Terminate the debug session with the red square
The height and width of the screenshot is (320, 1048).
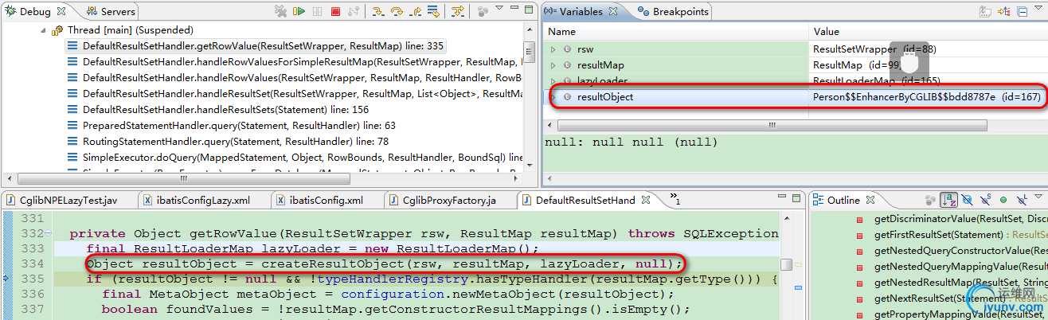pos(335,11)
